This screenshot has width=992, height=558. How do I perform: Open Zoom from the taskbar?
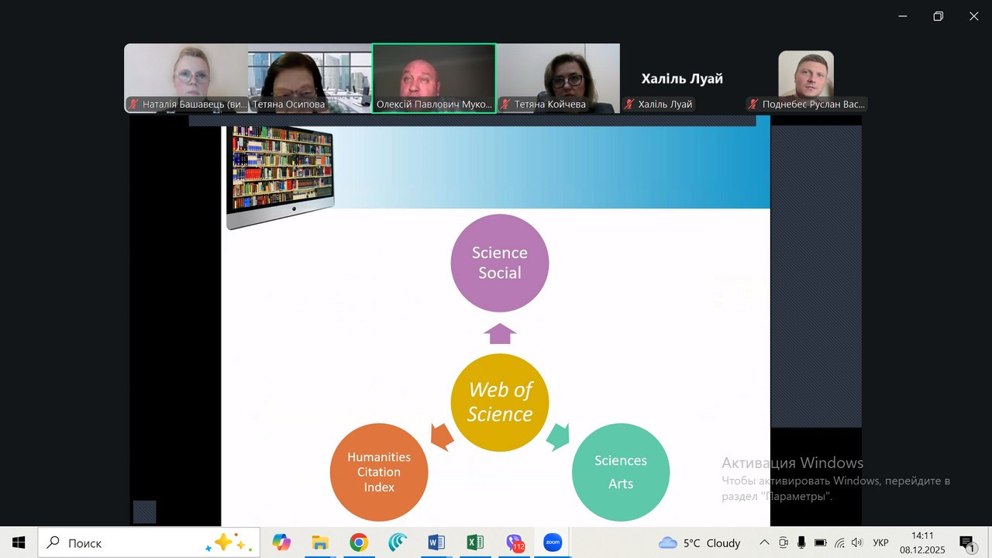[x=553, y=542]
